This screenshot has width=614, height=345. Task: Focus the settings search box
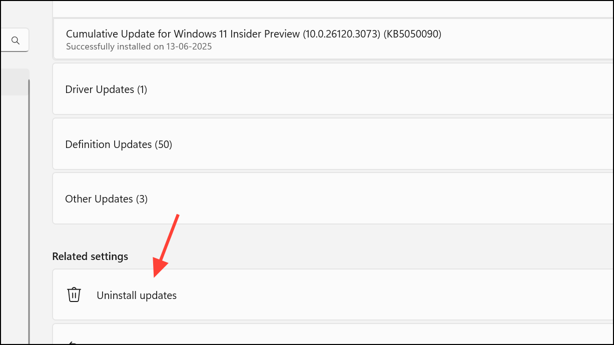point(15,40)
